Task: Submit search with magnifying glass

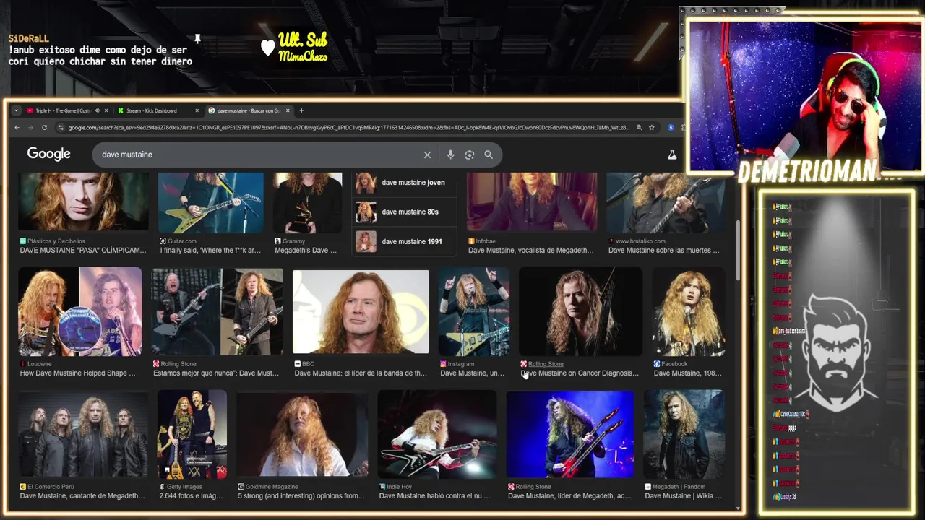Action: (489, 155)
